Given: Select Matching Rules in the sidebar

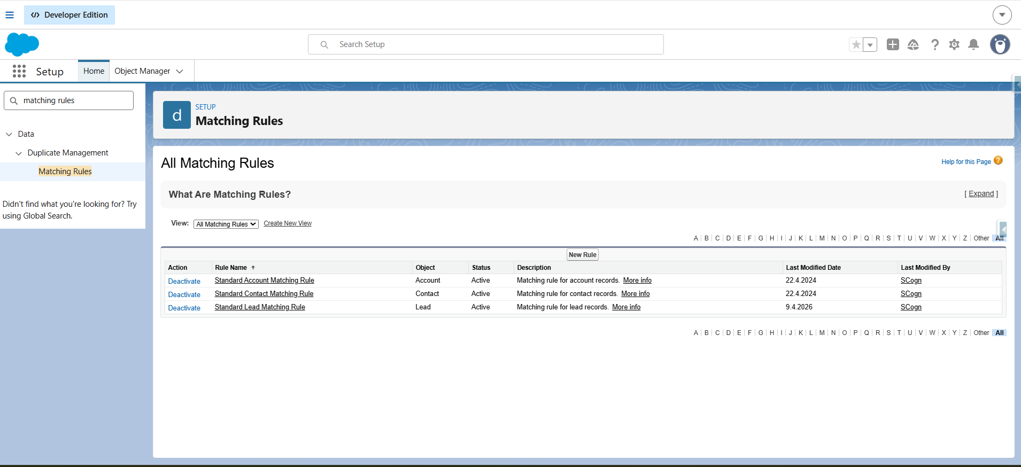Looking at the screenshot, I should [x=65, y=172].
